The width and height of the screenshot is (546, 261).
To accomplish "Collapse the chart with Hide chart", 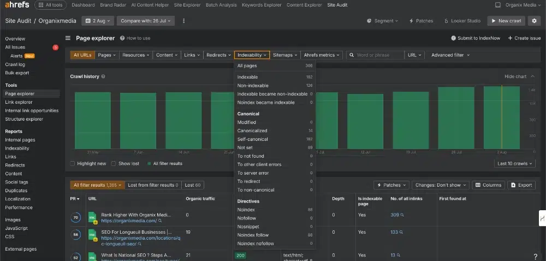I will (x=519, y=76).
